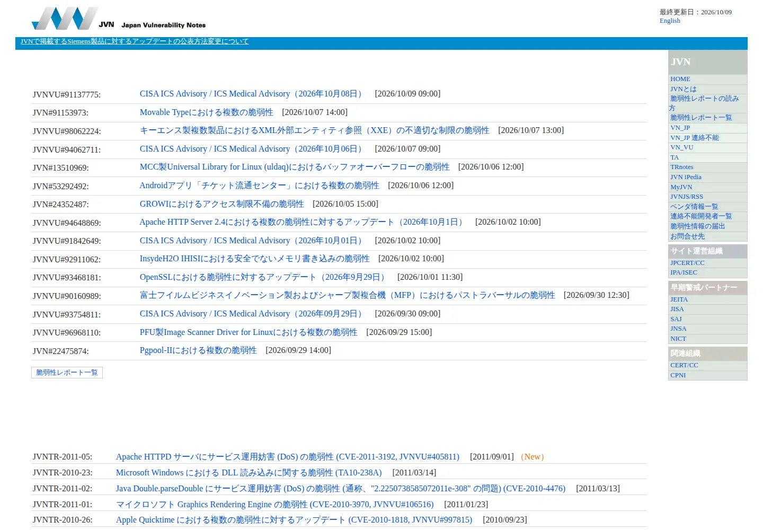This screenshot has width=763, height=530.
Task: Open the Apache HTTP Server 2.4 update report
Action: tap(303, 222)
